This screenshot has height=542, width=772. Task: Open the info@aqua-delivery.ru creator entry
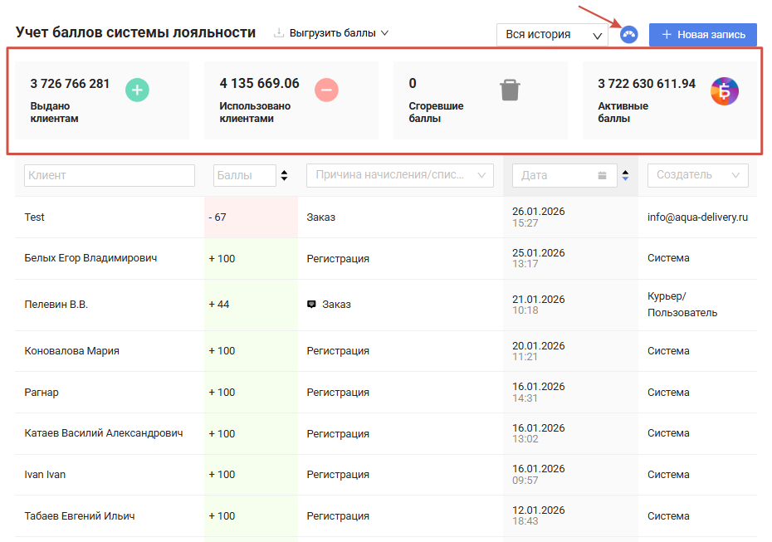(x=697, y=217)
